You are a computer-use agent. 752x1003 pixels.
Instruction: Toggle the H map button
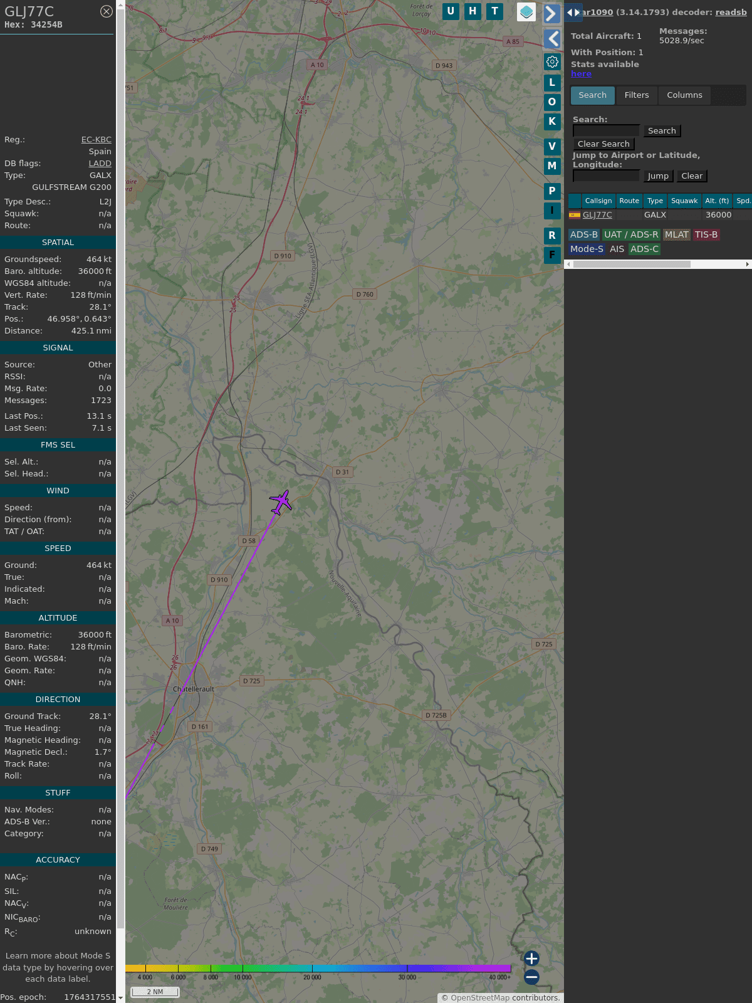473,11
